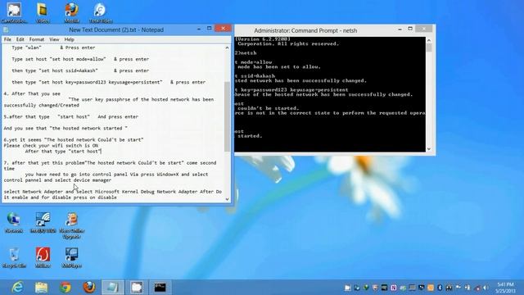
Task: Minimize the Notepad window
Action: click(x=199, y=29)
